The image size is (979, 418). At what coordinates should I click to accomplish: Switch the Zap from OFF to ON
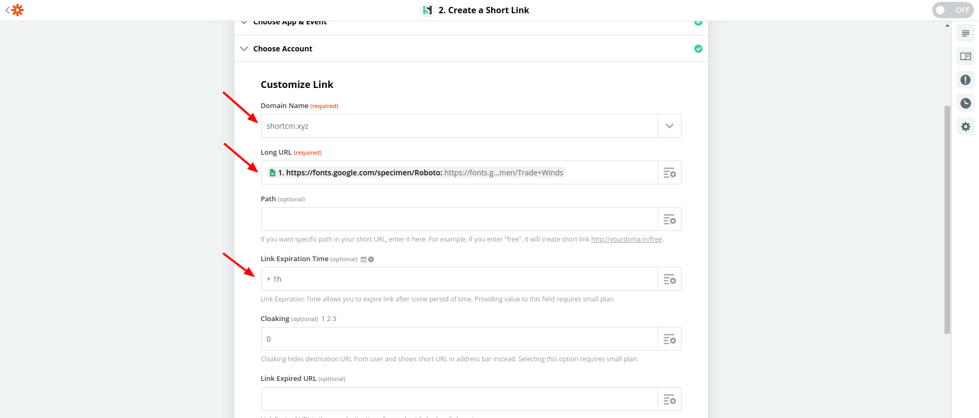click(952, 10)
